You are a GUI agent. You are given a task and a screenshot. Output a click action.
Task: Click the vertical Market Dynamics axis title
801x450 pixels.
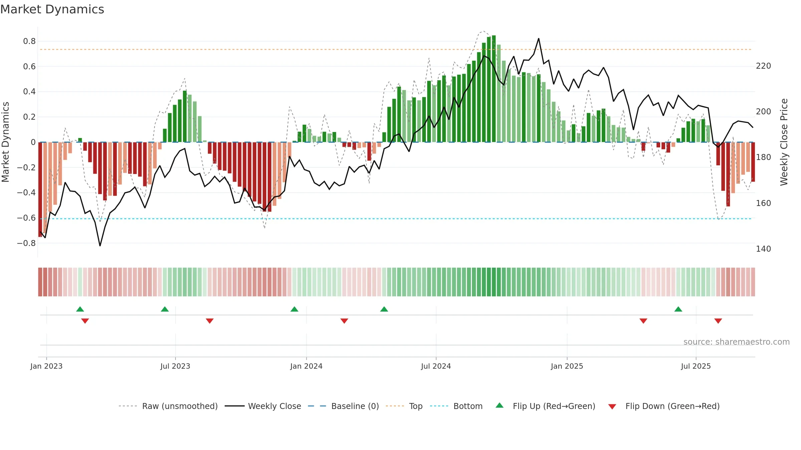[x=5, y=142]
